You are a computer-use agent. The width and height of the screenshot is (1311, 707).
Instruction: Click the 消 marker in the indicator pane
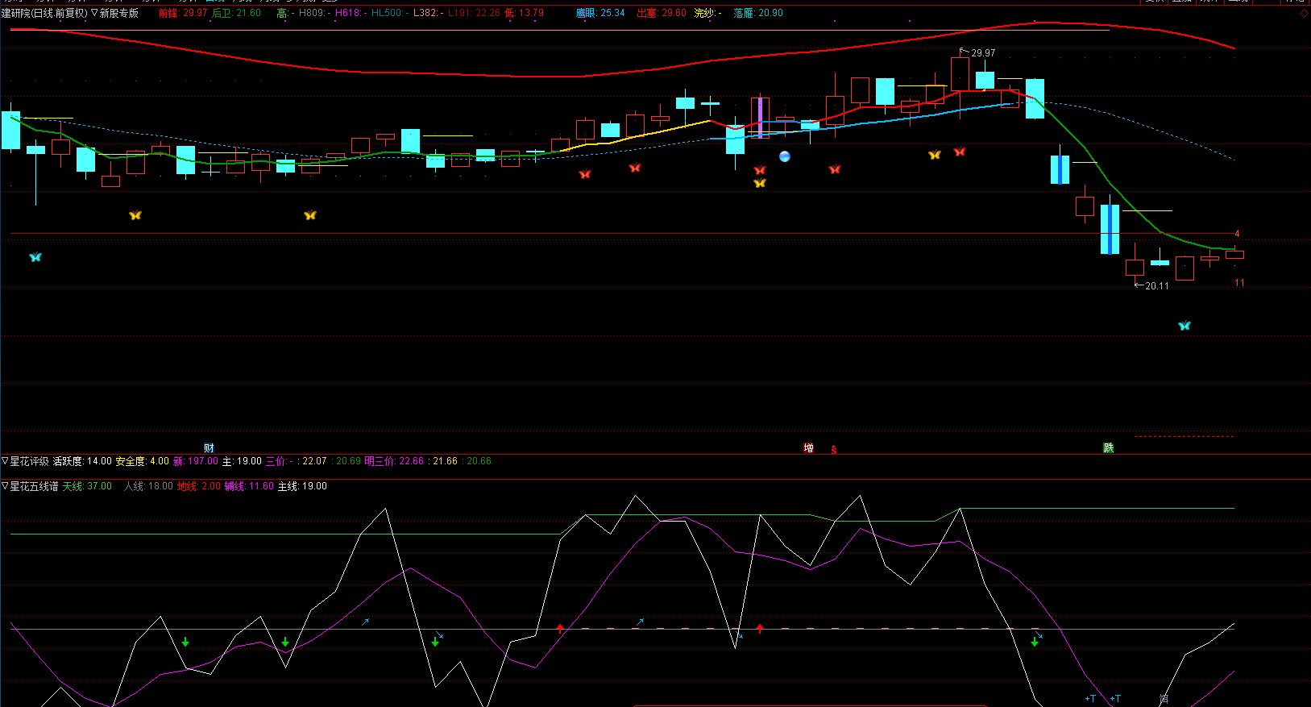tap(1164, 699)
